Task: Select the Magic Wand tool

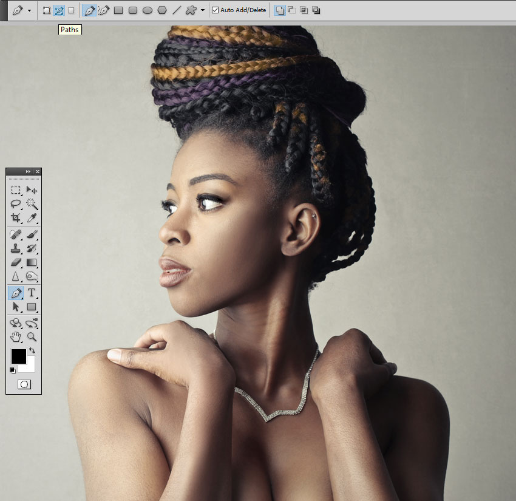Action: click(x=32, y=204)
